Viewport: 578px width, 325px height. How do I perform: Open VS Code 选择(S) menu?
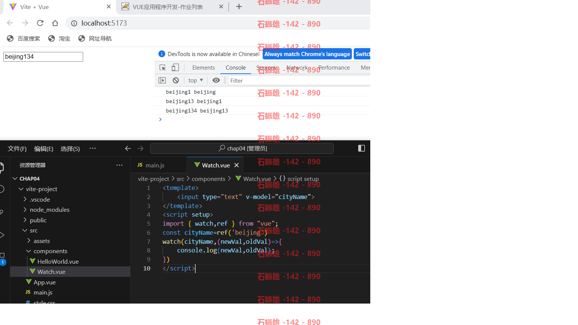pos(70,149)
